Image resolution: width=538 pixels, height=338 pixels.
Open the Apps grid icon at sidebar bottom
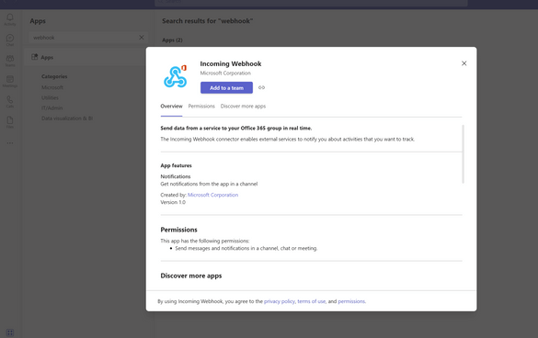10,332
